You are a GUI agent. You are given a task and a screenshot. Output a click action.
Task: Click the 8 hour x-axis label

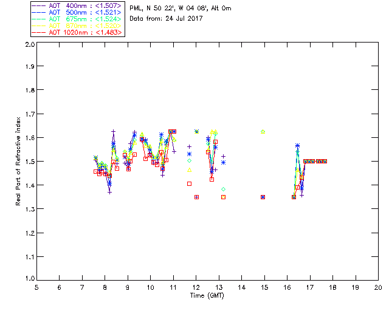pos(105,287)
